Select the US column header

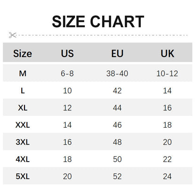coord(67,54)
